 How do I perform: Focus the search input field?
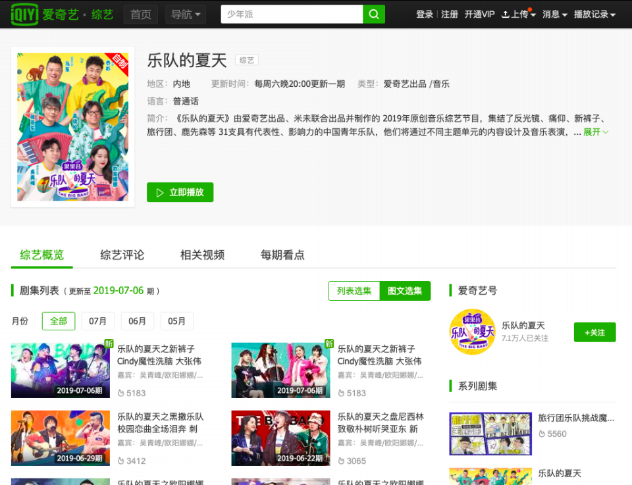click(292, 14)
